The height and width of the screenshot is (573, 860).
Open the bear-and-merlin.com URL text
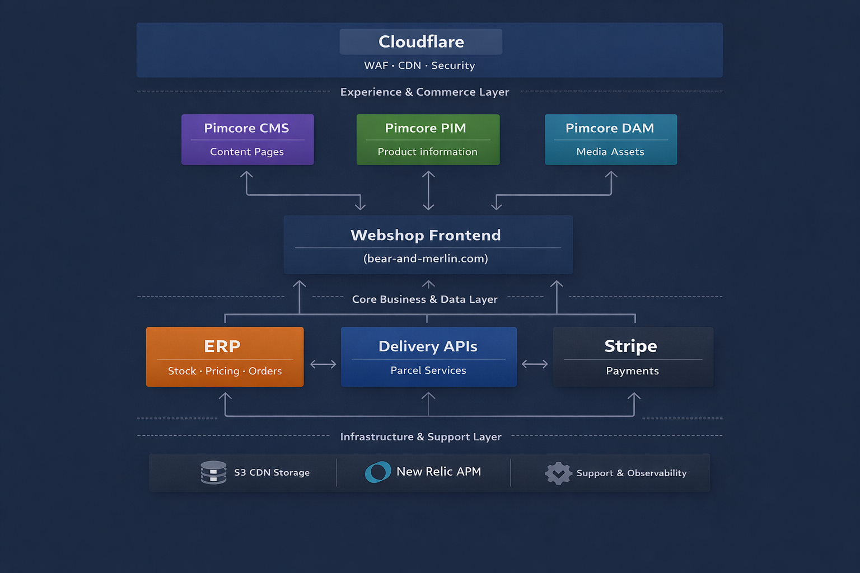426,259
